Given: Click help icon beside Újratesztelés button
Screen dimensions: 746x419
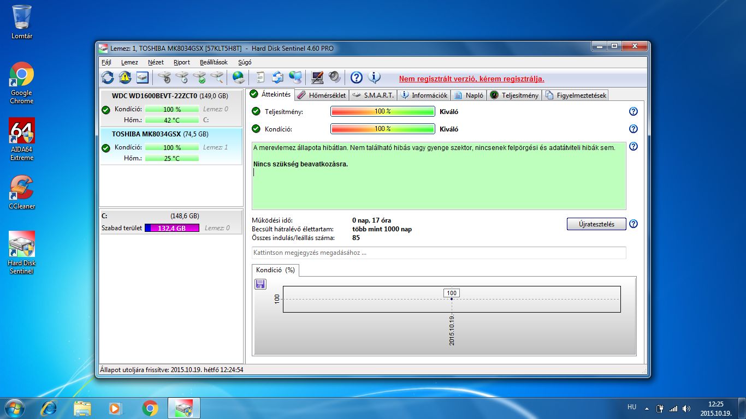Looking at the screenshot, I should coord(633,224).
